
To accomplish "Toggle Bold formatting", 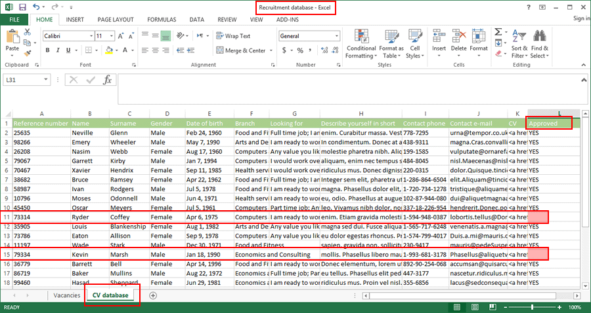I will 47,50.
